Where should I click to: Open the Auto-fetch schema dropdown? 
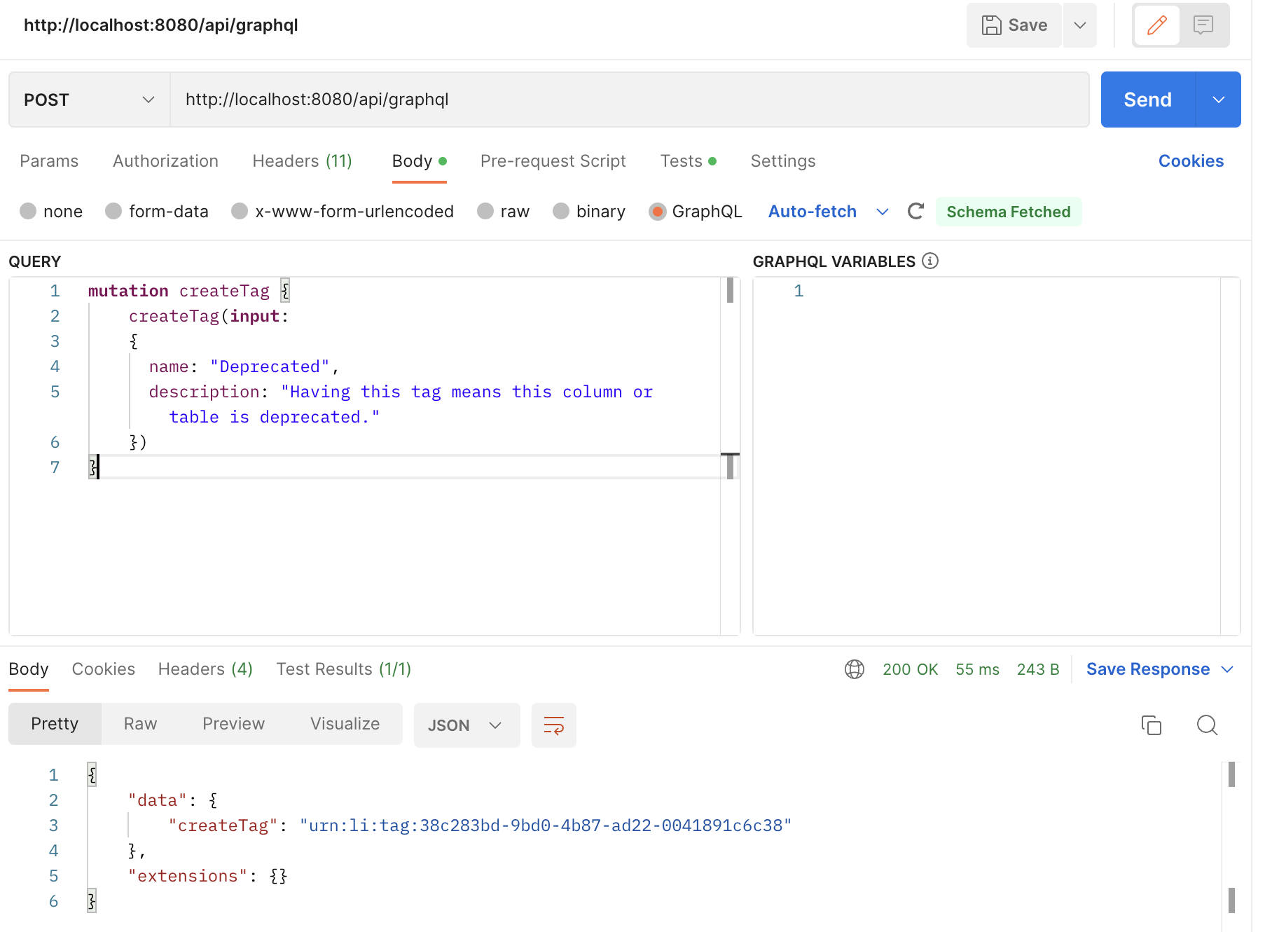883,211
